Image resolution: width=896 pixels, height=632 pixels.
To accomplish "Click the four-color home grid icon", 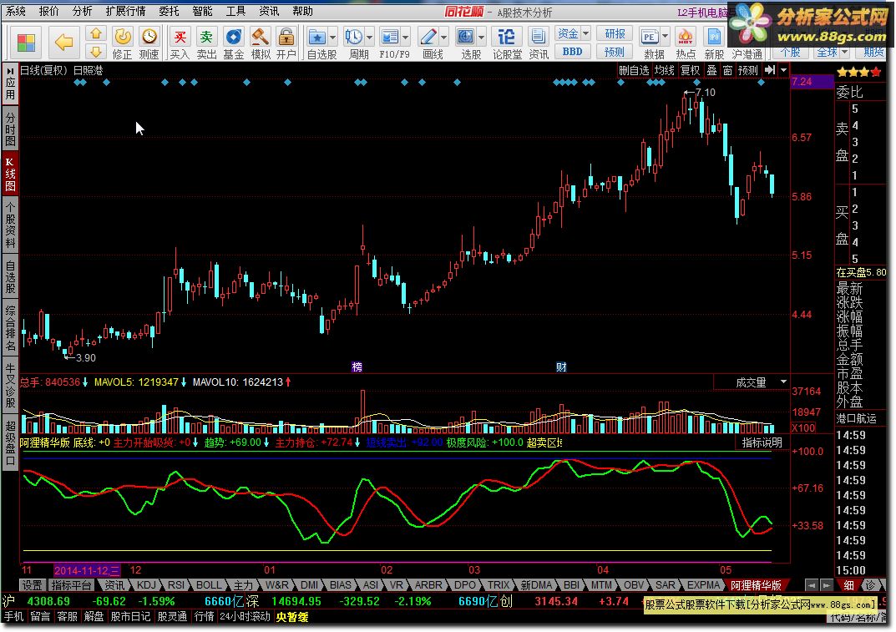I will [26, 43].
